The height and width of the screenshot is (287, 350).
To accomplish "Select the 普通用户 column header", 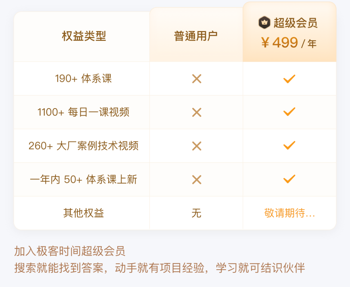I will click(x=196, y=36).
